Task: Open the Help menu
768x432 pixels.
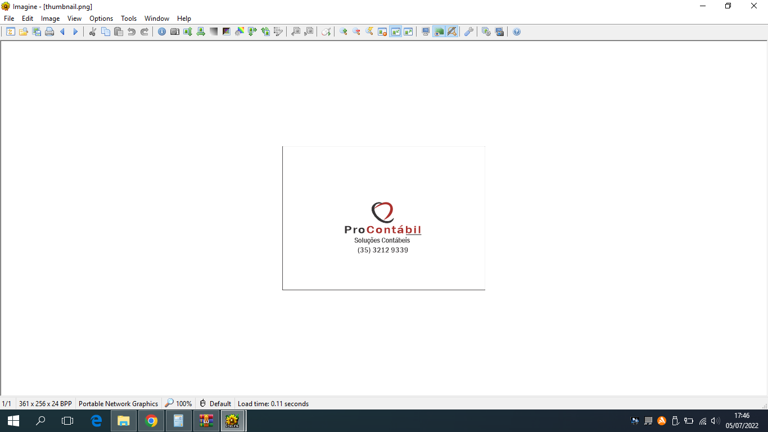Action: (x=184, y=19)
